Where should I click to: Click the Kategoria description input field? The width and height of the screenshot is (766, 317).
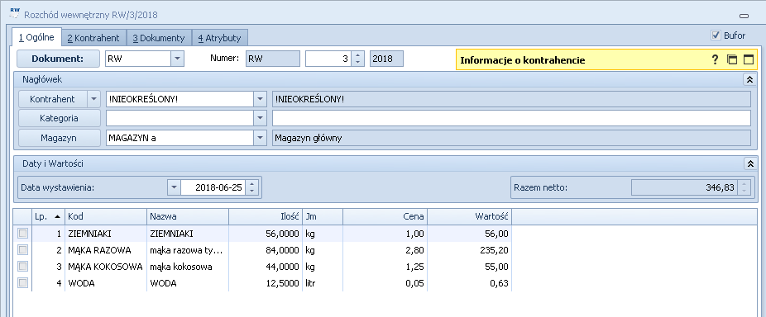pos(511,118)
